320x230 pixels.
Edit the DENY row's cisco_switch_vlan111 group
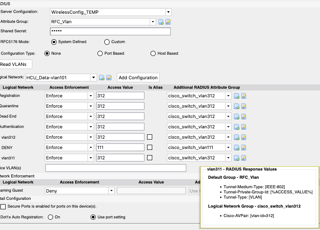click(244, 147)
